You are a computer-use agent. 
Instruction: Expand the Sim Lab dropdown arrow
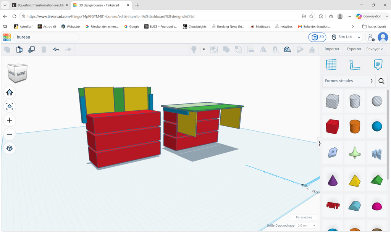tap(359, 37)
